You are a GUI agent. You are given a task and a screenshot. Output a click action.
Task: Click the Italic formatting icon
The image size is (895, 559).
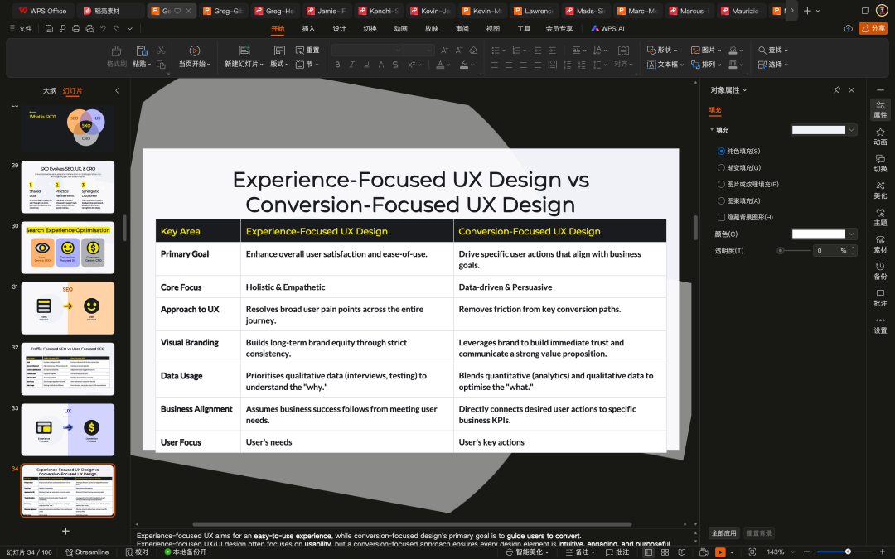(351, 65)
